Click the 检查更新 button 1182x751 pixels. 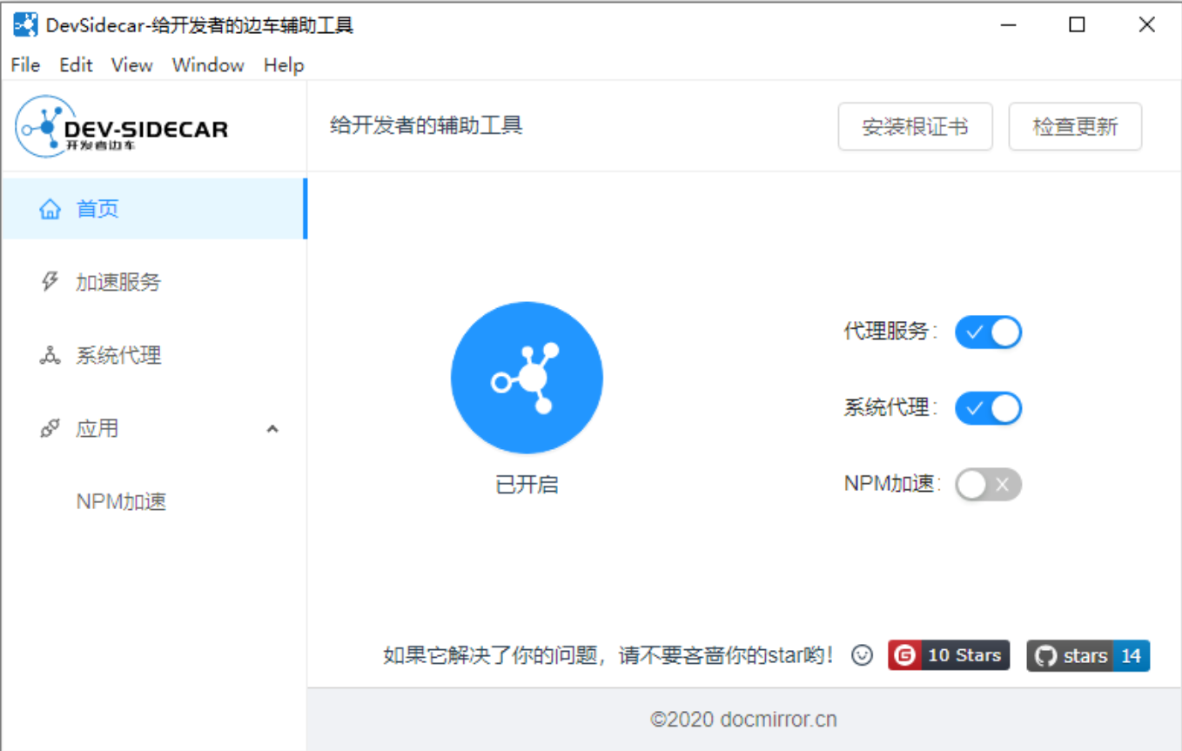pos(1075,127)
